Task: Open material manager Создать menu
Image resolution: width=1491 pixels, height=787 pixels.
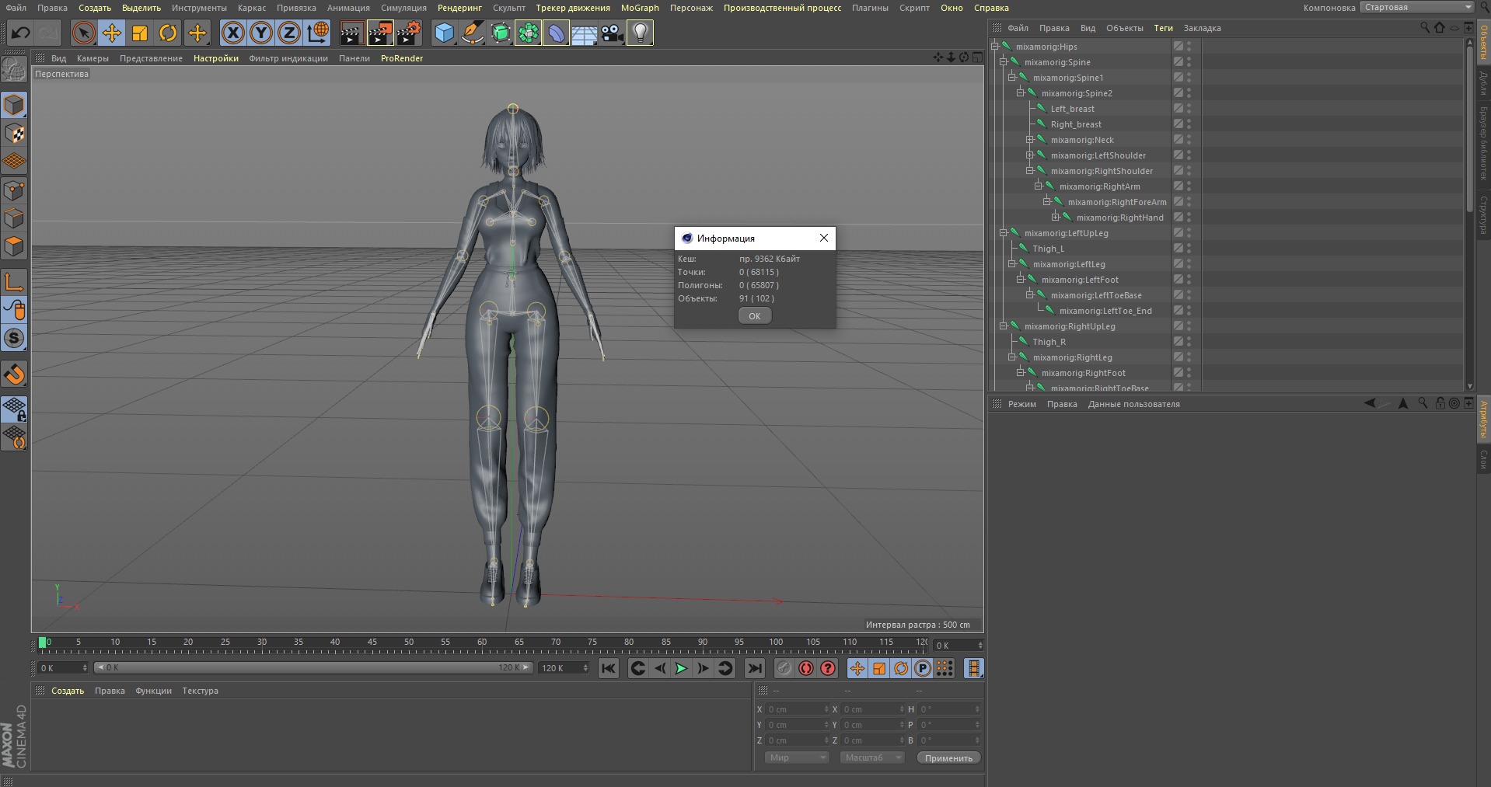Action: 68,691
